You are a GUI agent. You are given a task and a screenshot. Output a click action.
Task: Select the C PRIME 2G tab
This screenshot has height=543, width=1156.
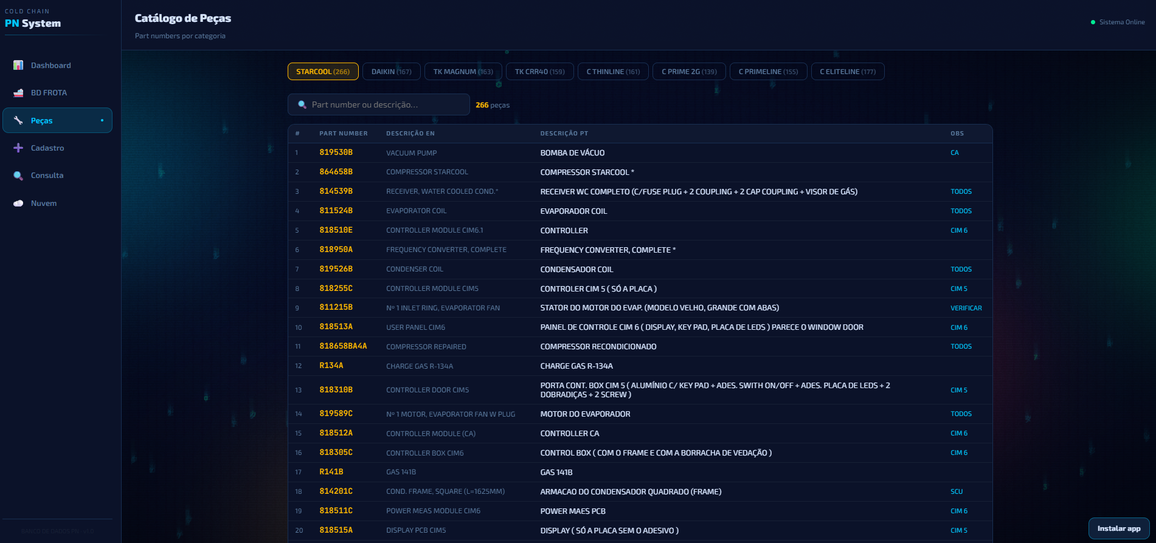689,72
